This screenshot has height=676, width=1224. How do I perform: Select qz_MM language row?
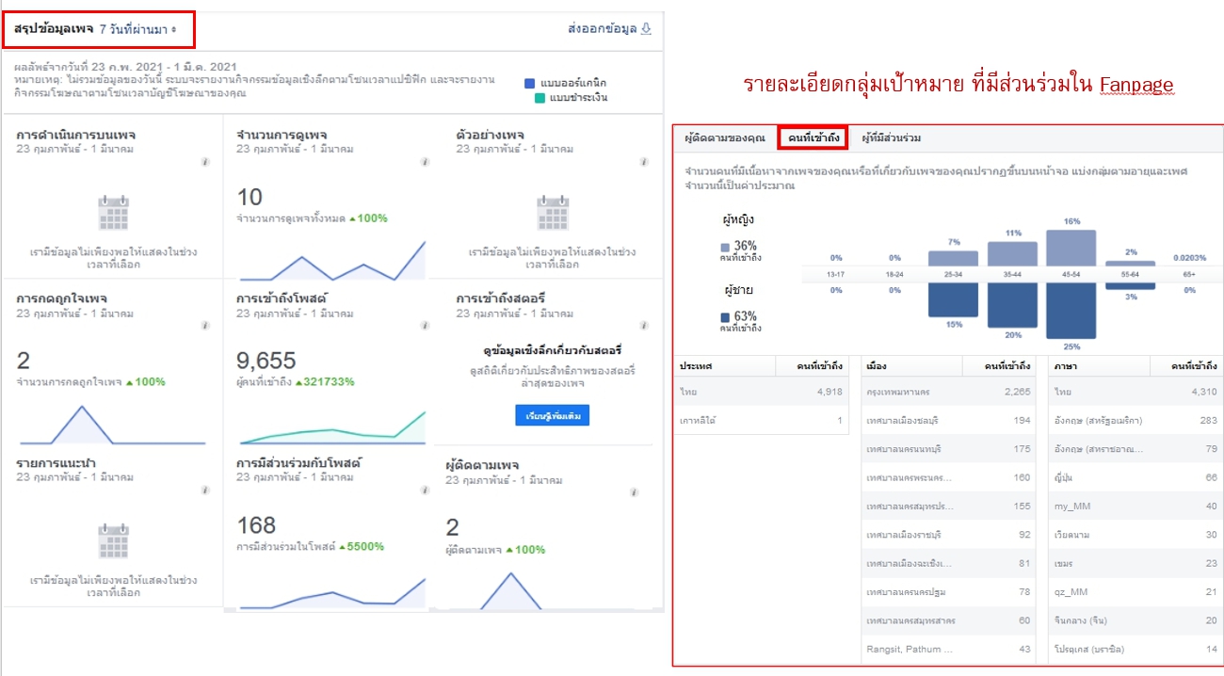click(x=1136, y=592)
